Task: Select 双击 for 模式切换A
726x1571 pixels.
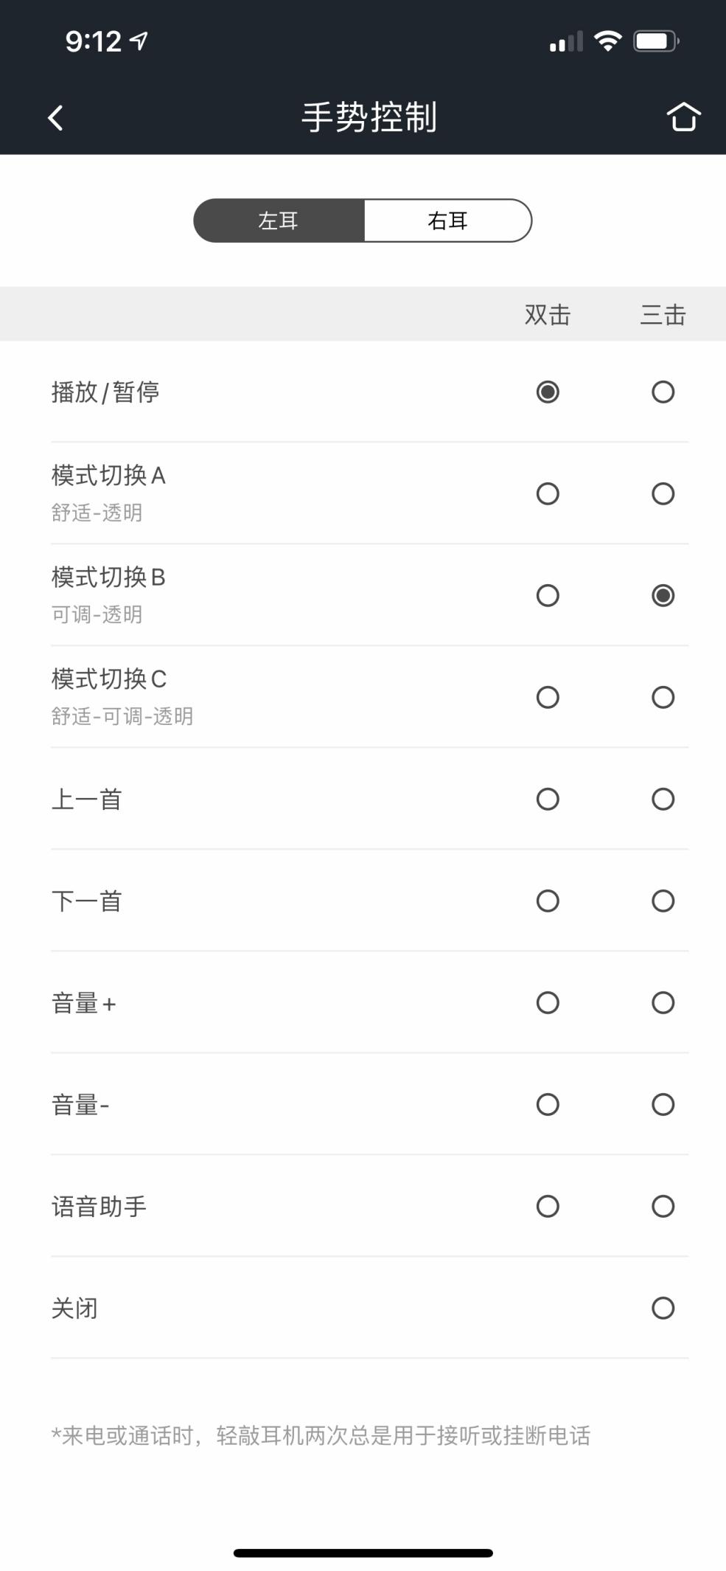Action: click(x=548, y=493)
